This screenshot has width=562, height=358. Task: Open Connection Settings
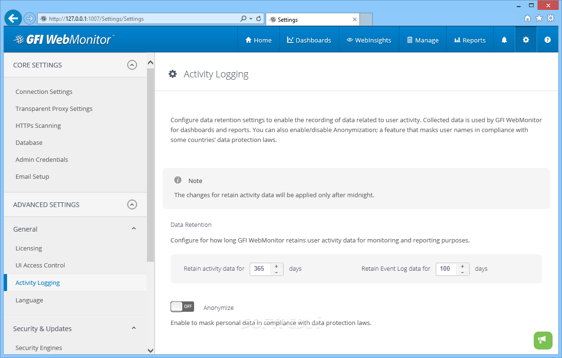[x=44, y=92]
